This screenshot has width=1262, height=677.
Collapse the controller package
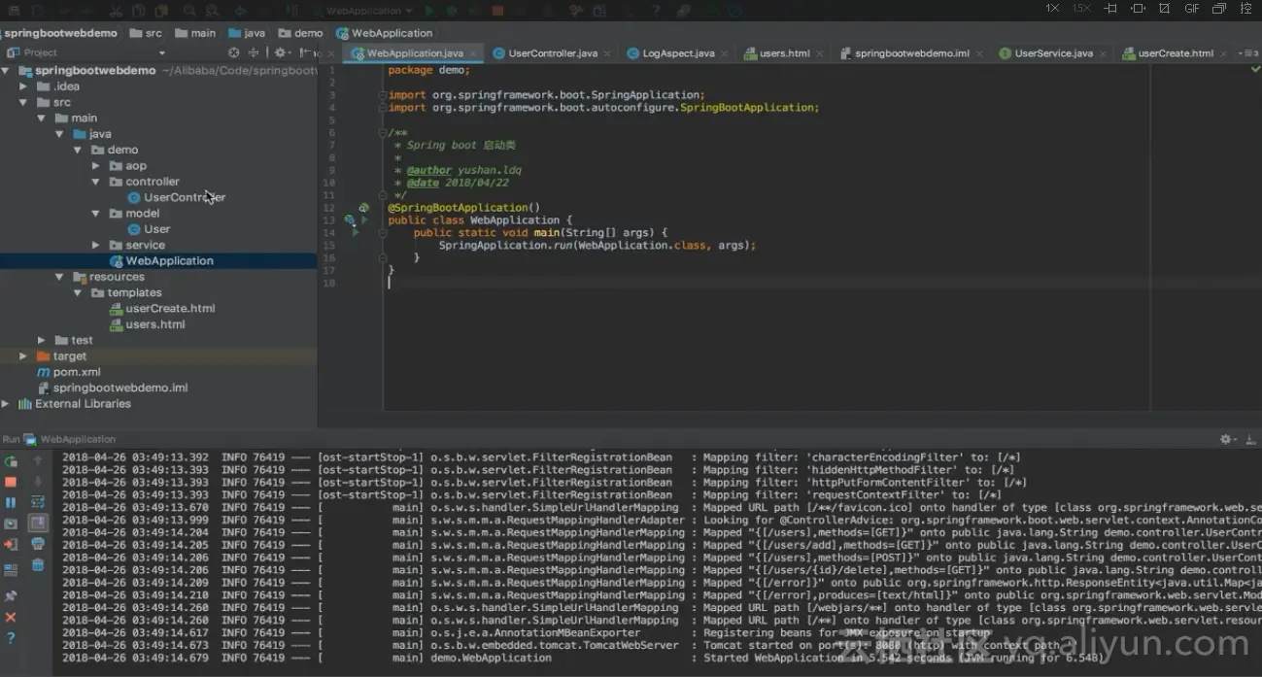95,182
